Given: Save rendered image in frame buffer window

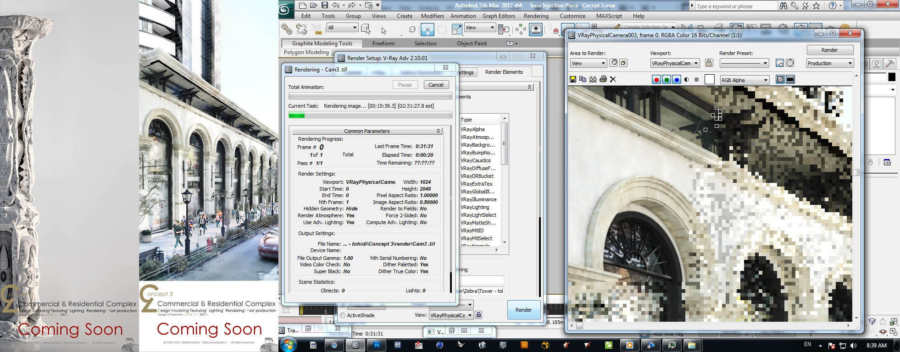Looking at the screenshot, I should [573, 79].
